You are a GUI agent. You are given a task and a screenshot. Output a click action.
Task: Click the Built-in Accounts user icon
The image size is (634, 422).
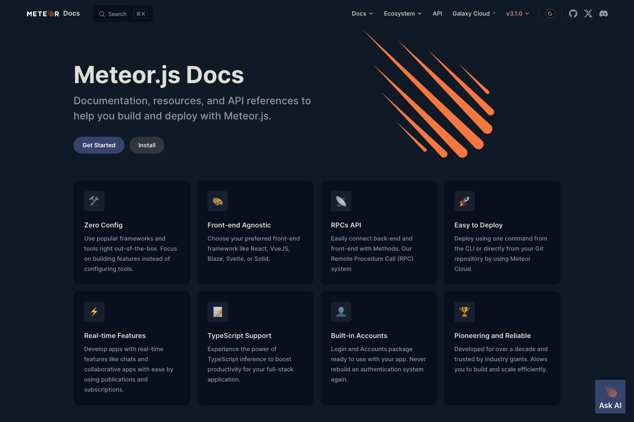341,312
